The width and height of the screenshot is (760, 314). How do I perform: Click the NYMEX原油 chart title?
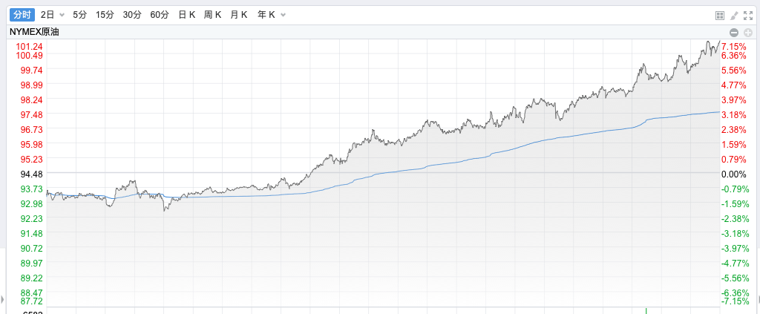point(35,33)
